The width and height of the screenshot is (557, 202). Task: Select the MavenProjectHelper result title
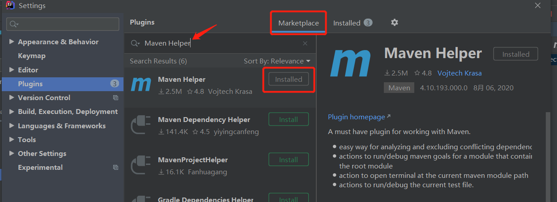click(193, 160)
